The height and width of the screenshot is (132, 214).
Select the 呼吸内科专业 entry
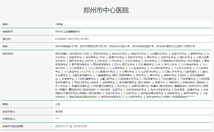101,54
